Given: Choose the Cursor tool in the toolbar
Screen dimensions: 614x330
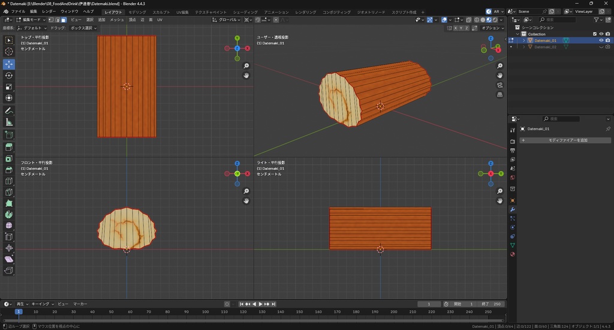Looking at the screenshot, I should [x=9, y=52].
